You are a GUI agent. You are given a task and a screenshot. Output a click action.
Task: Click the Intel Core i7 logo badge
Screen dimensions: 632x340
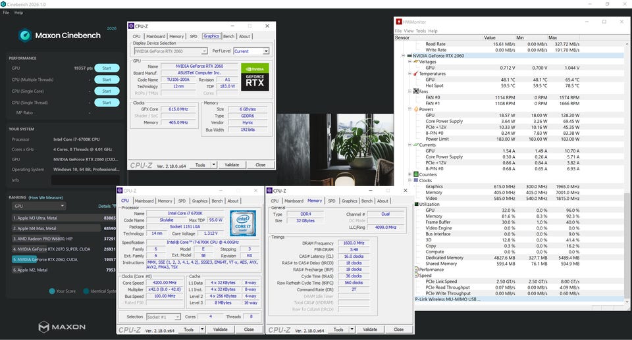coord(243,223)
